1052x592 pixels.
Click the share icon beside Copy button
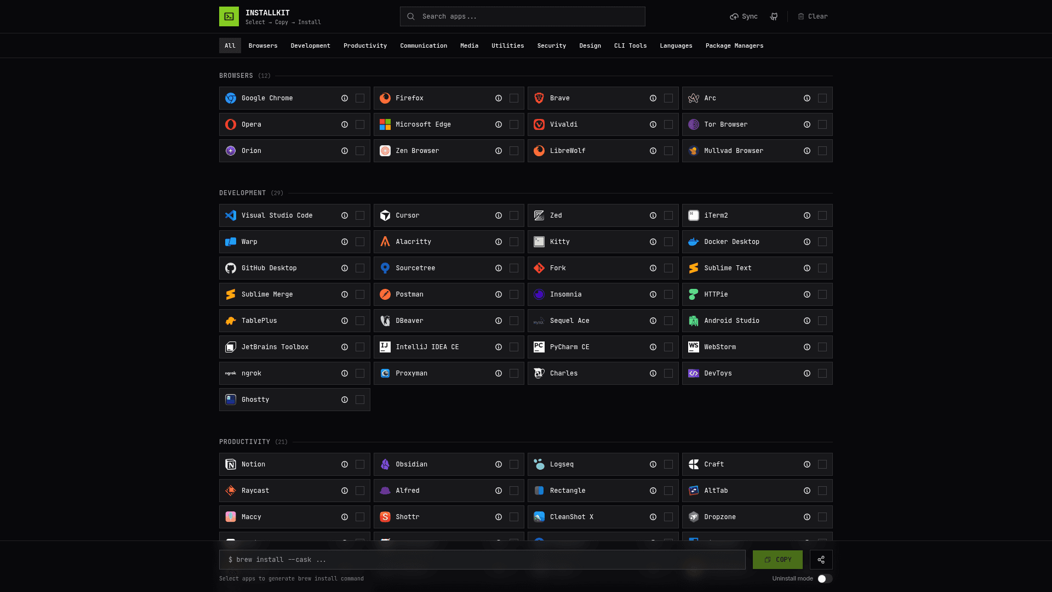click(x=821, y=560)
